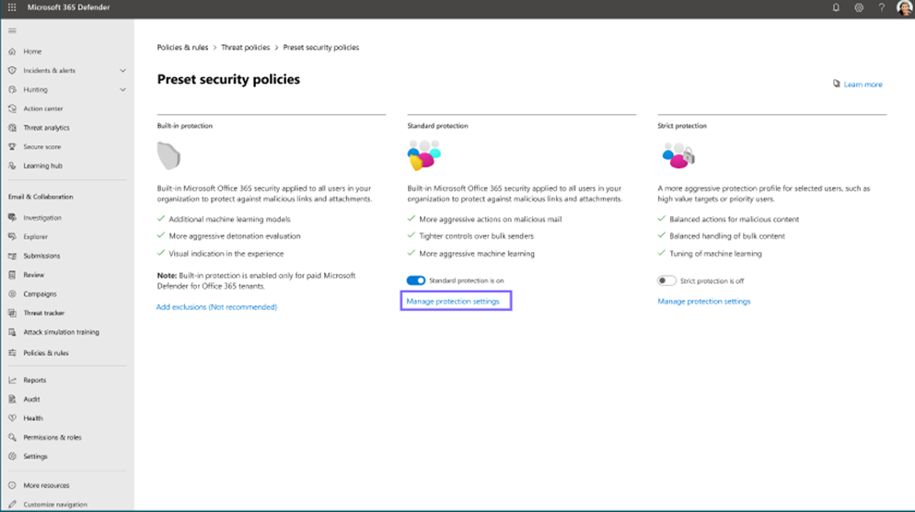Click the notifications bell icon
915x512 pixels.
836,7
